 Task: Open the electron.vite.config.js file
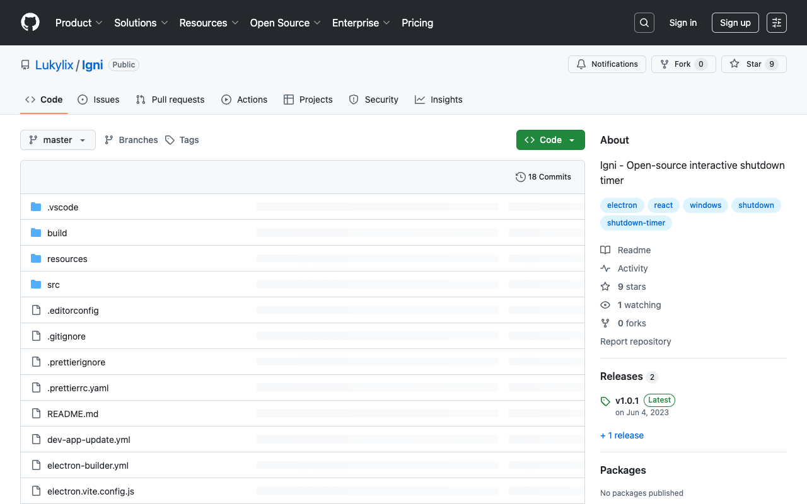click(x=91, y=491)
